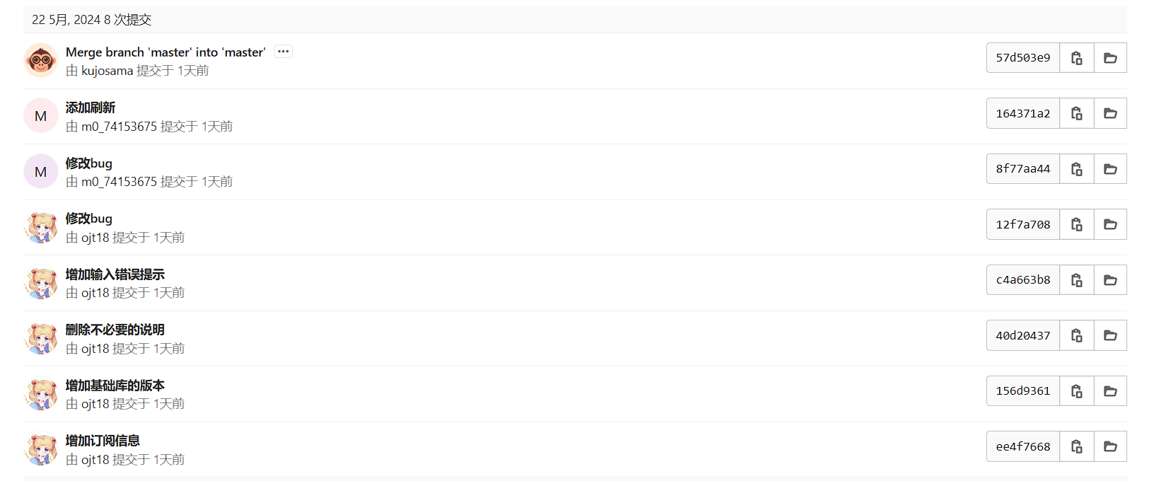This screenshot has height=481, width=1171.
Task: Browse files at commit ee4f7668
Action: coord(1110,446)
